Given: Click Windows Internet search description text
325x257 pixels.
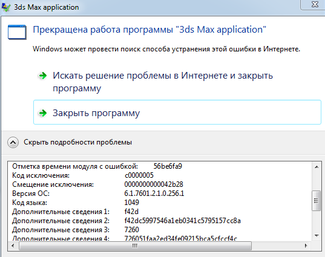Looking at the screenshot, I should (166, 50).
